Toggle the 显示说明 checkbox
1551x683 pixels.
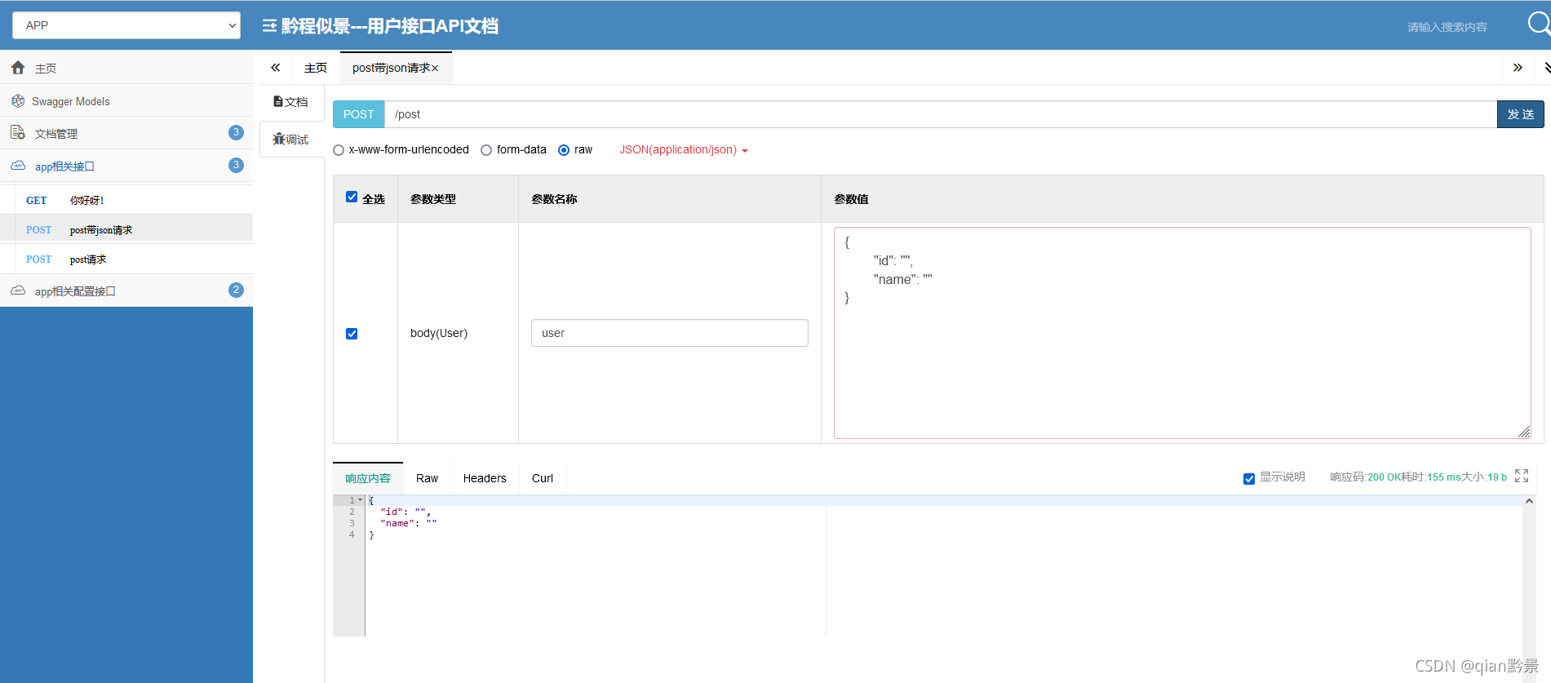coord(1249,478)
